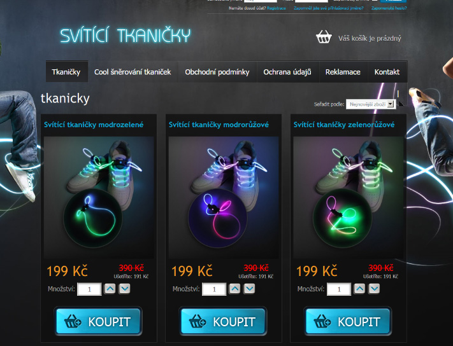
Task: Open Reklamace menu item
Action: click(x=343, y=72)
